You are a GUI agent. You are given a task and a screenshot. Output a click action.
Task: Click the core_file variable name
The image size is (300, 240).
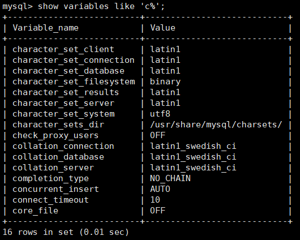click(36, 211)
